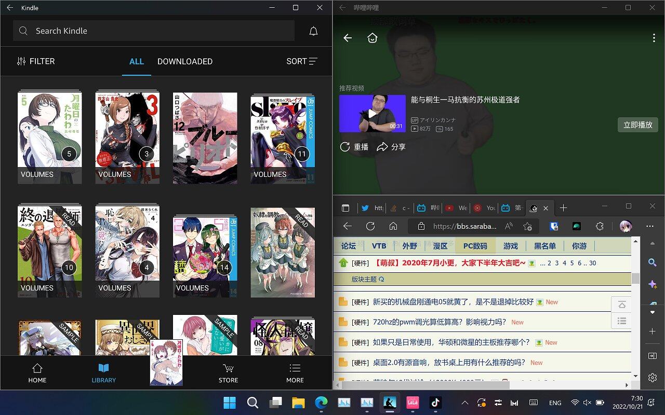
Task: Open the Windows Start menu
Action: (229, 403)
